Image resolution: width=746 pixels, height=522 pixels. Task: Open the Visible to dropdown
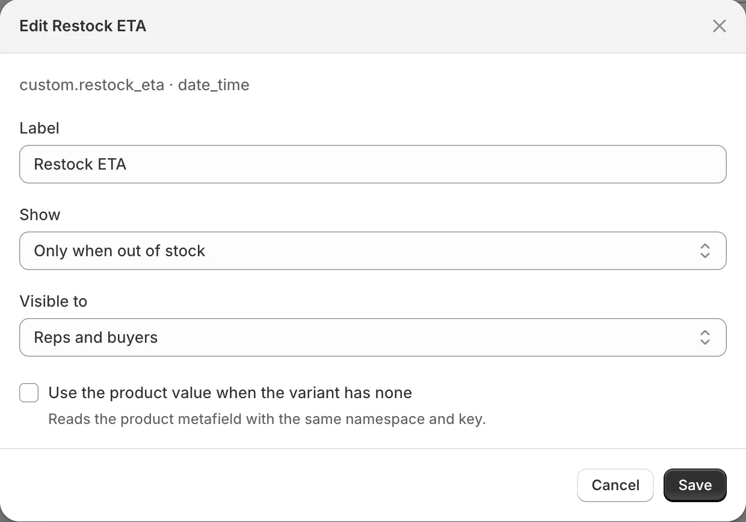coord(373,337)
